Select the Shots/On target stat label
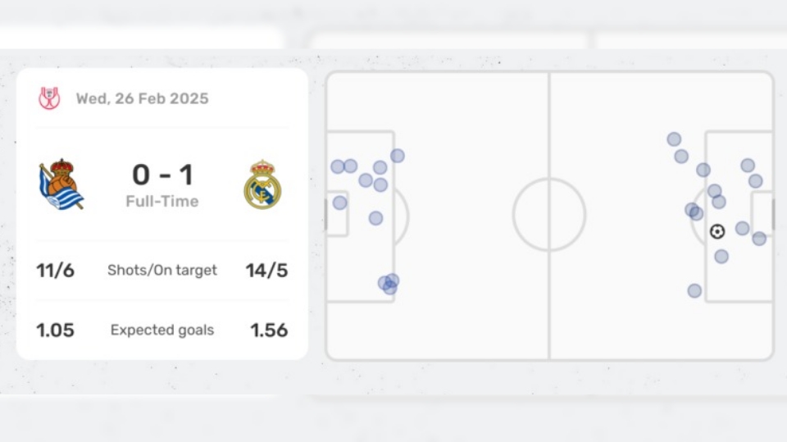This screenshot has height=442, width=787. click(162, 271)
